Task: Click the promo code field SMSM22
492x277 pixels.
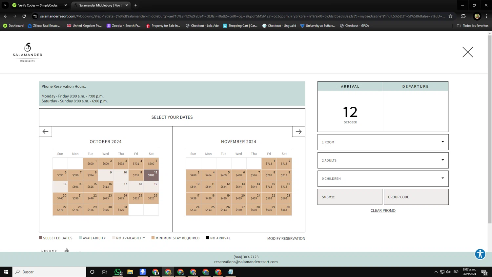Action: coord(350,197)
